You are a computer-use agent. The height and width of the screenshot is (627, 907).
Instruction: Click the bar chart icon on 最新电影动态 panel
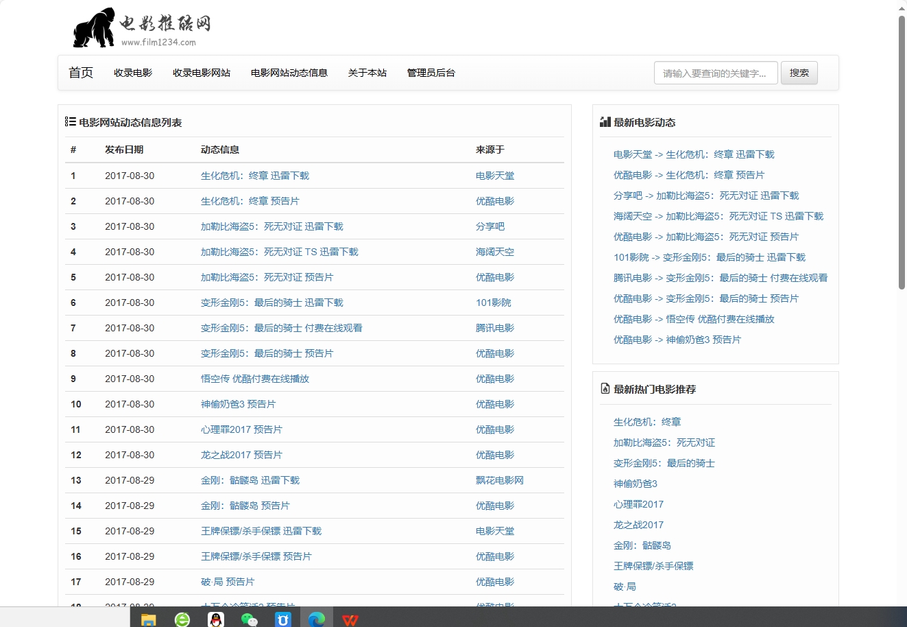pos(604,121)
